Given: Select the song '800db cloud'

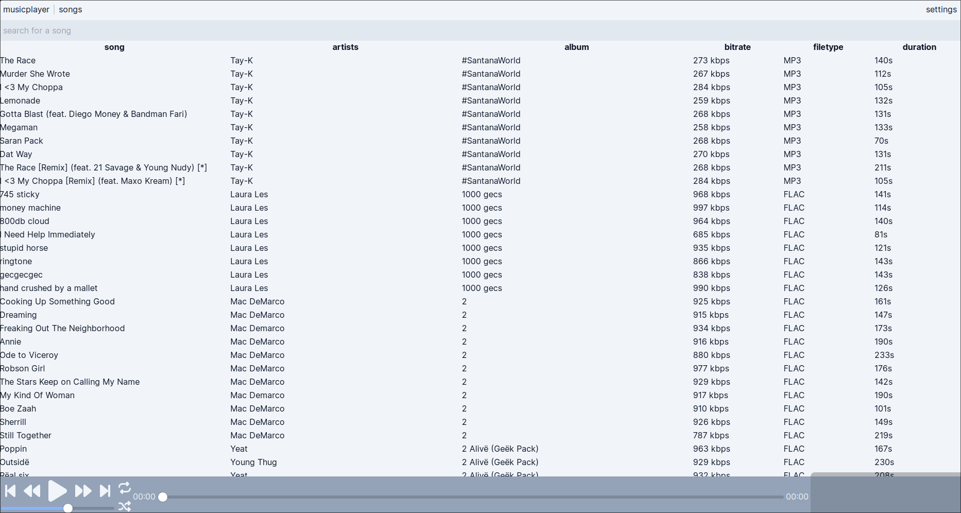Looking at the screenshot, I should (25, 221).
